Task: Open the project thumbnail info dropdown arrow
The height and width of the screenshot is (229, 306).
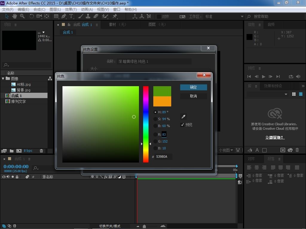Action: (44, 32)
